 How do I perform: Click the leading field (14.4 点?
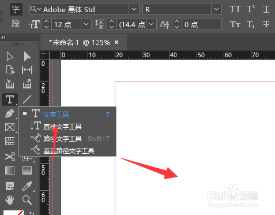pos(131,24)
